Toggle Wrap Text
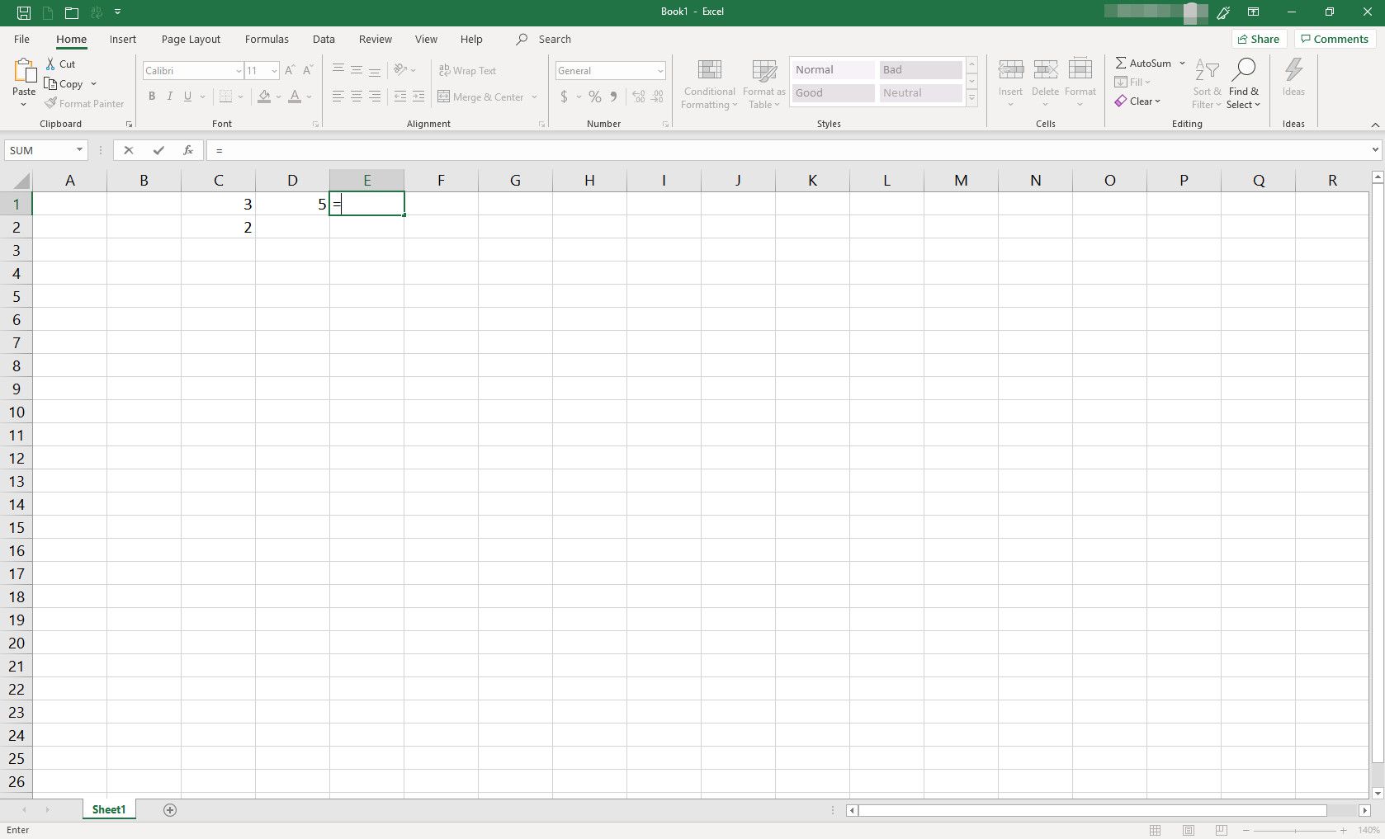The width and height of the screenshot is (1385, 839). coord(467,71)
